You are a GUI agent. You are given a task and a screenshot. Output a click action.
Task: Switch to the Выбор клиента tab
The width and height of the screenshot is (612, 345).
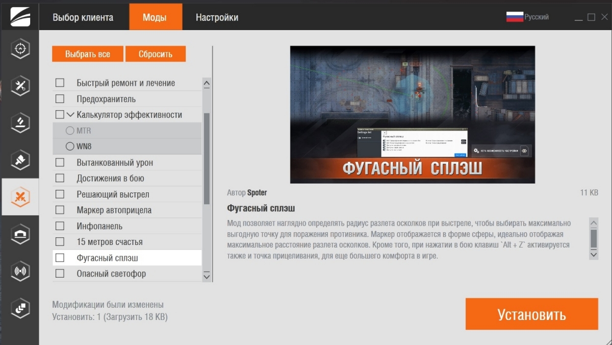83,17
